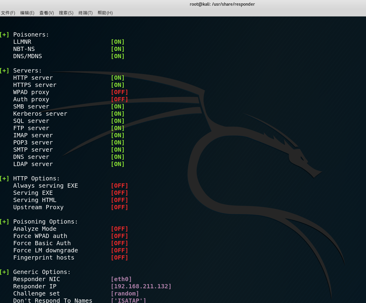Viewport: 366px width, 303px height.
Task: Click the Poisoning Options: heading
Action: coord(45,222)
